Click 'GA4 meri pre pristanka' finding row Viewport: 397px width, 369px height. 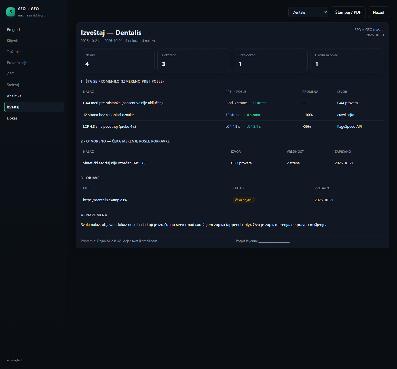click(233, 103)
